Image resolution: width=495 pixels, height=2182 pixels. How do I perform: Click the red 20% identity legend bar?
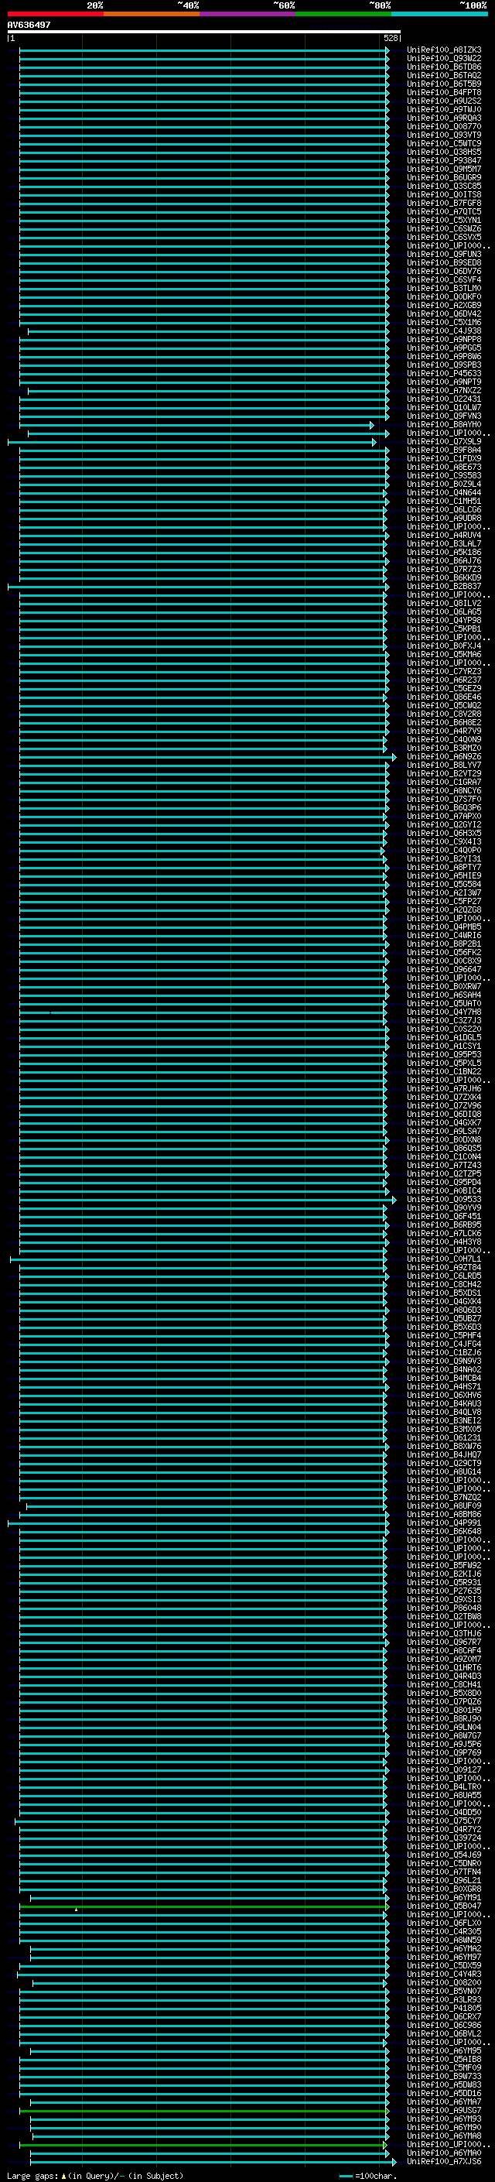click(55, 14)
